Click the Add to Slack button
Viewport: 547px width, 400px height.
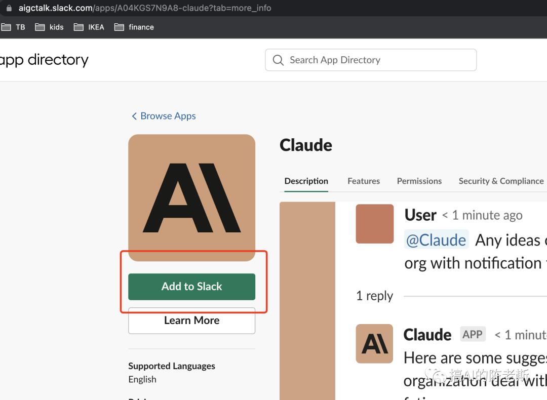coord(192,287)
